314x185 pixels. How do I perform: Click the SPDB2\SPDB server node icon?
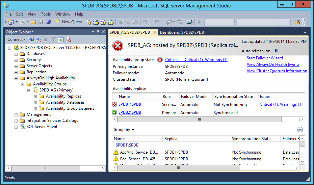pos(16,48)
